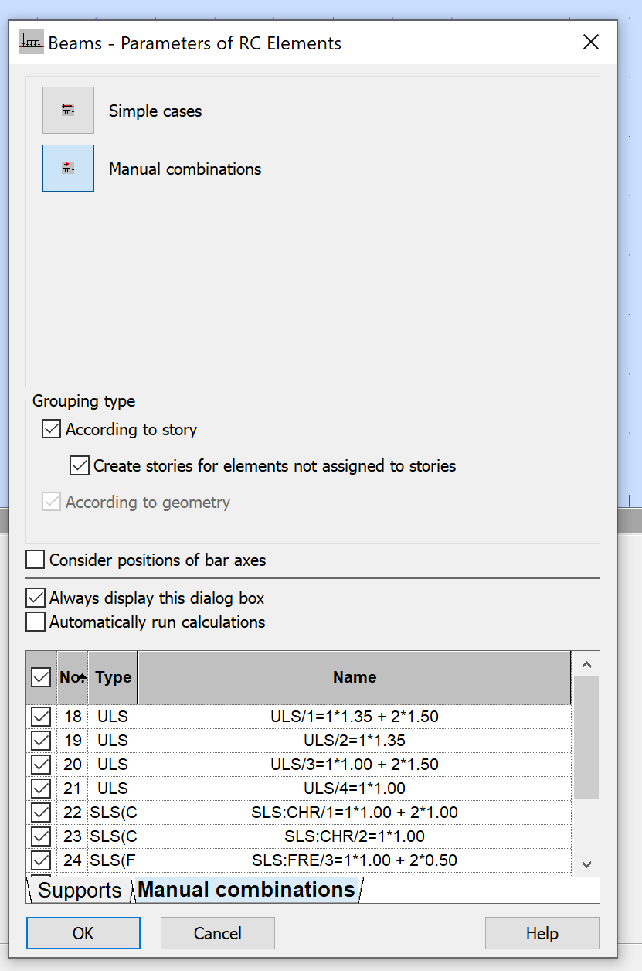Viewport: 642px width, 971px height.
Task: Disable Always display this dialog box
Action: point(36,598)
